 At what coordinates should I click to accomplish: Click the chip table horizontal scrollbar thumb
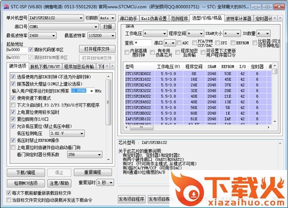tap(142, 127)
